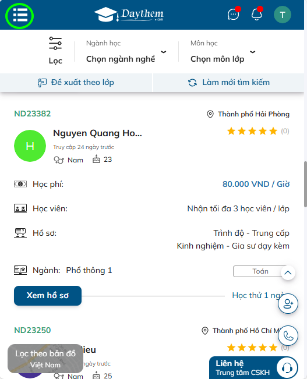The height and width of the screenshot is (379, 307).
Task: Open the chat messages icon
Action: pyautogui.click(x=233, y=15)
